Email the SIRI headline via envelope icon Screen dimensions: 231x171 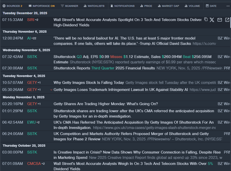[220, 20]
